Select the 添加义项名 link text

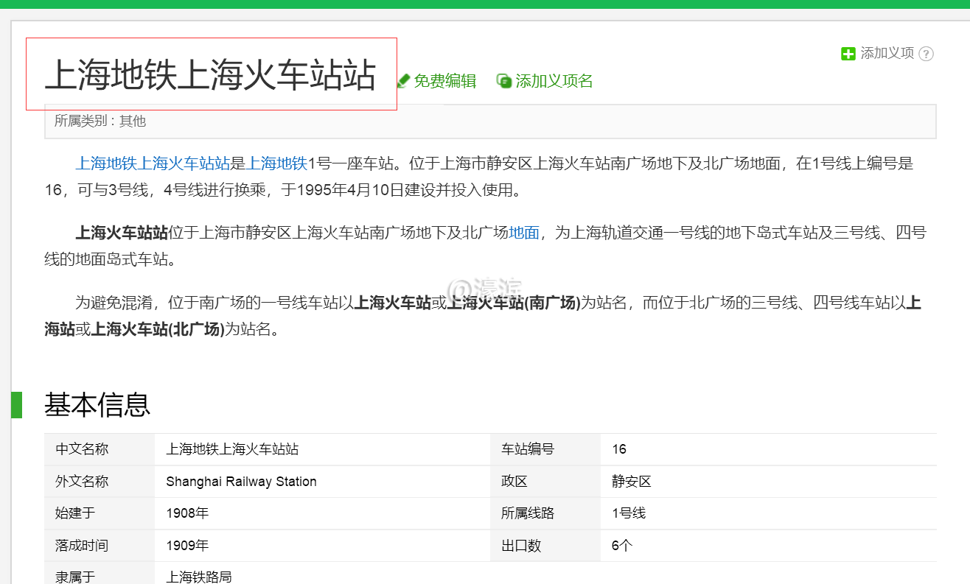[x=554, y=81]
